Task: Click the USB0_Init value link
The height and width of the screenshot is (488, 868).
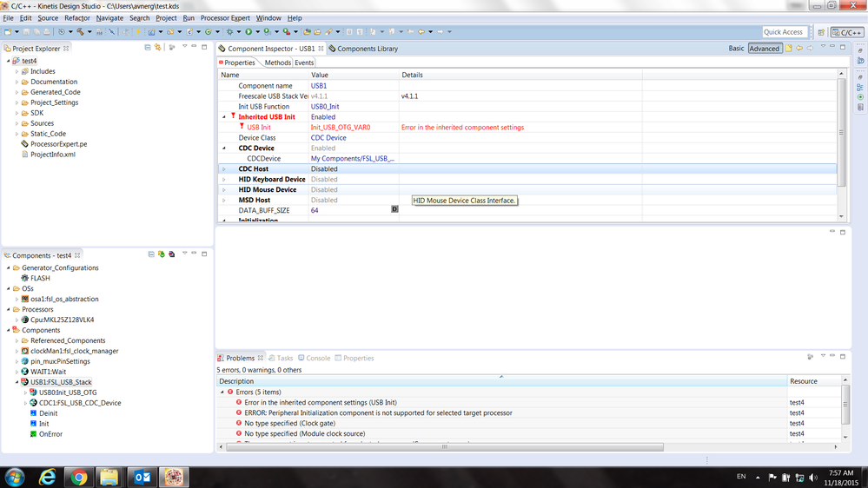Action: coord(325,106)
